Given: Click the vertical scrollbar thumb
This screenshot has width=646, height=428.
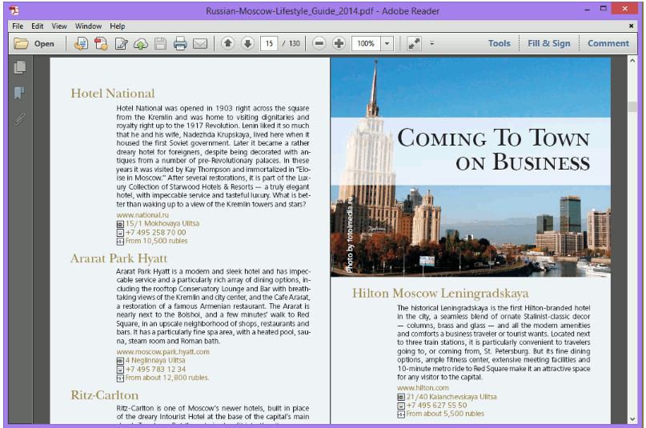Looking at the screenshot, I should [632, 106].
